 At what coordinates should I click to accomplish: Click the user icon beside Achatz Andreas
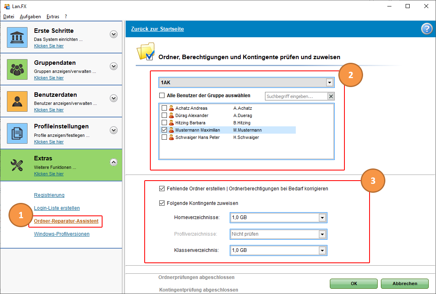click(x=171, y=108)
